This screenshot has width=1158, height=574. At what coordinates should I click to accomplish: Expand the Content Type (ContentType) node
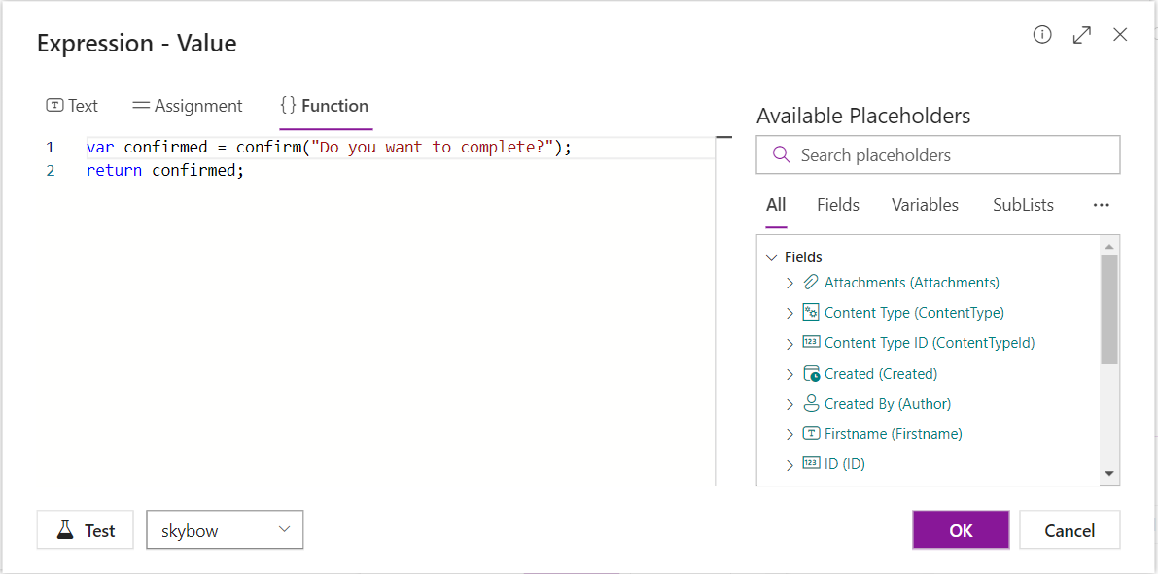point(790,313)
